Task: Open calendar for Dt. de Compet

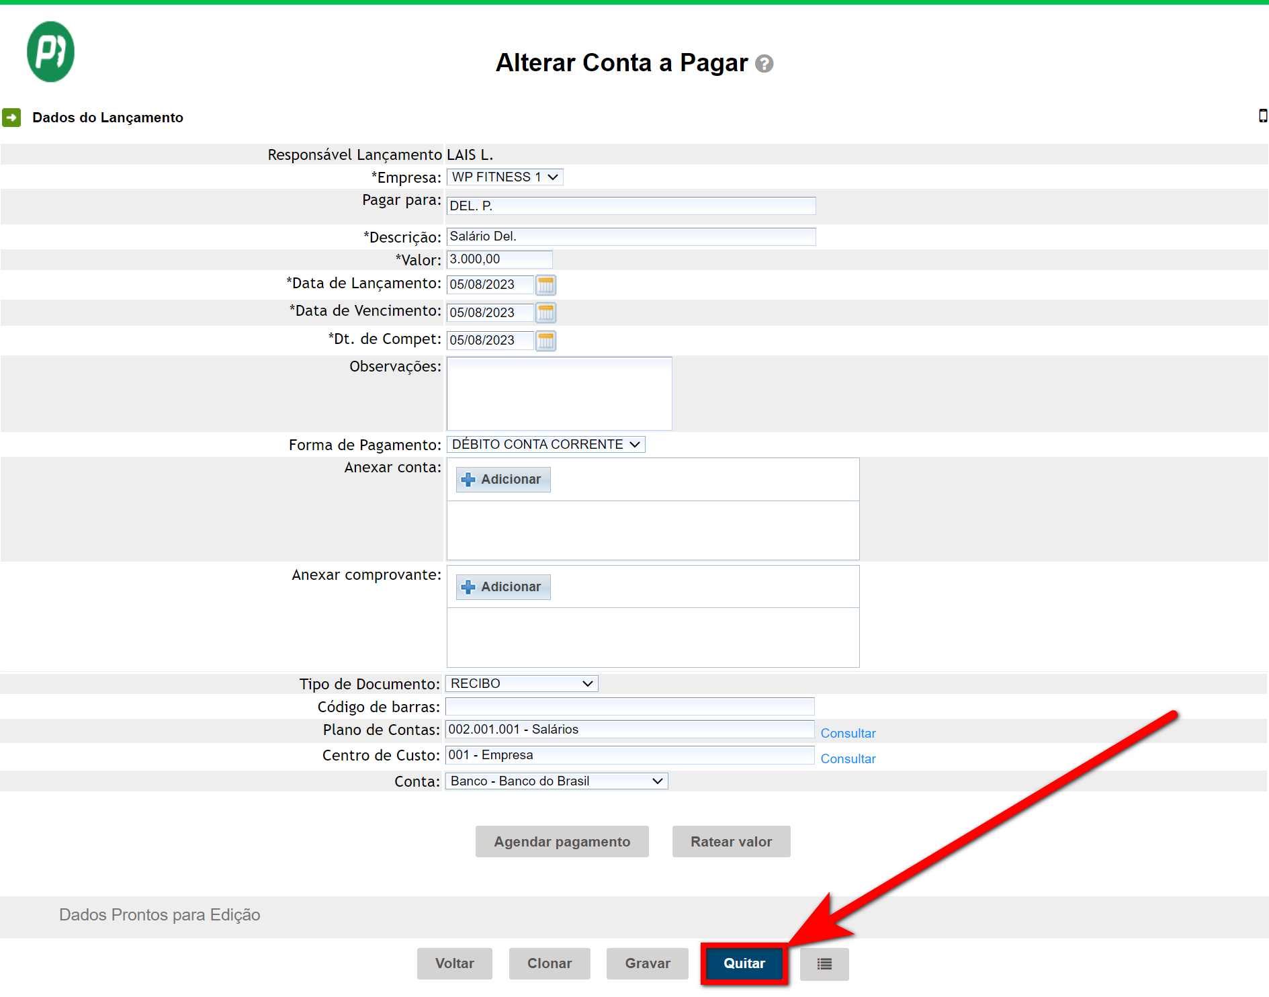Action: pos(545,341)
